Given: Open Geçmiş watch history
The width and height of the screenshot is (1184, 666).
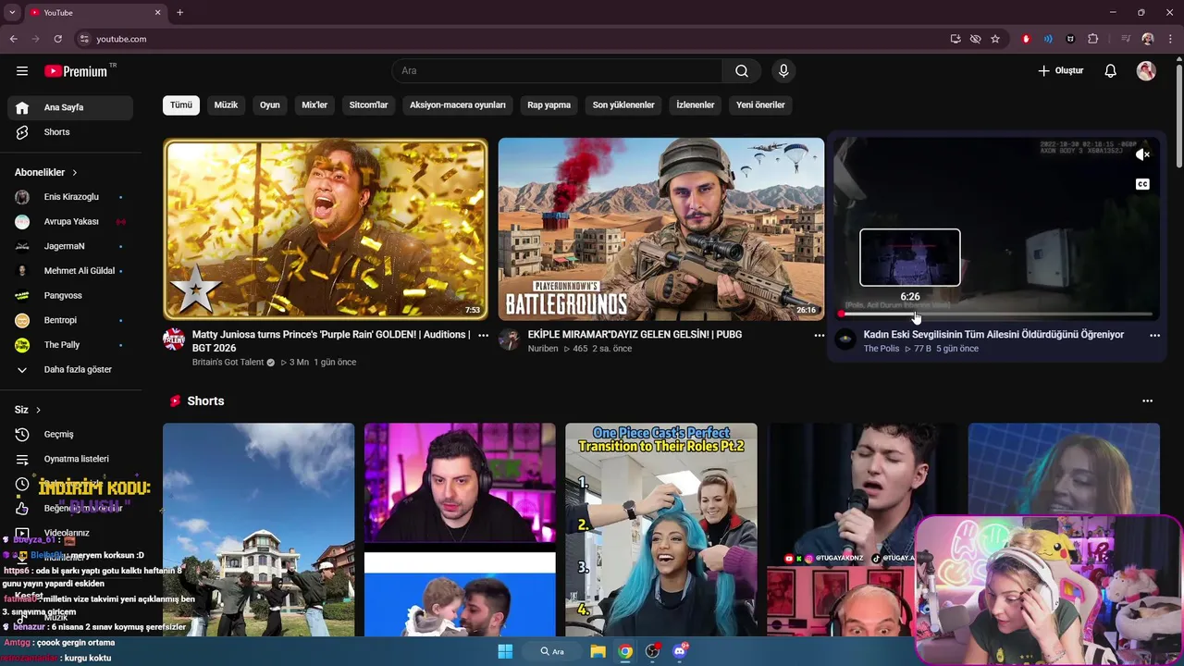Looking at the screenshot, I should click(x=70, y=435).
